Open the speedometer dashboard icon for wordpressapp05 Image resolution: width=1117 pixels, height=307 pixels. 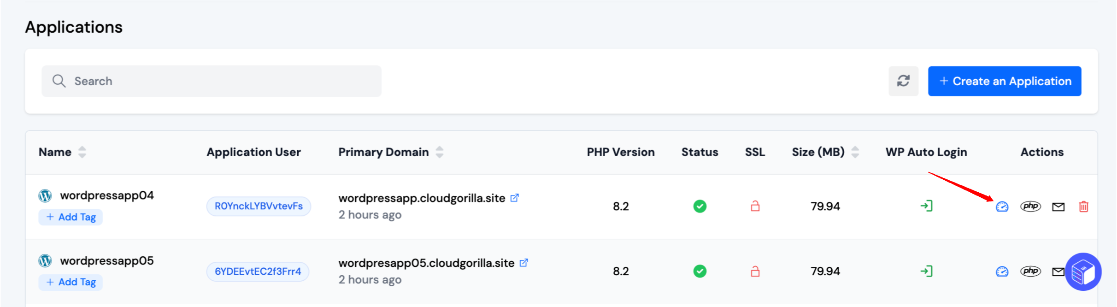1002,272
